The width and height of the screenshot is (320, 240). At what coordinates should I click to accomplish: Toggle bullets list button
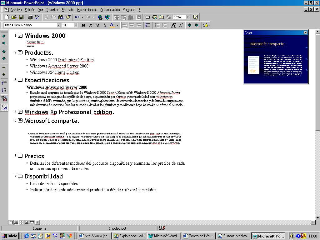148,25
